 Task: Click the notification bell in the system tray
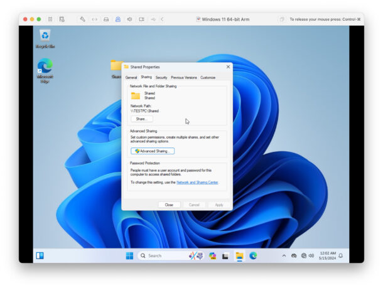(341, 256)
